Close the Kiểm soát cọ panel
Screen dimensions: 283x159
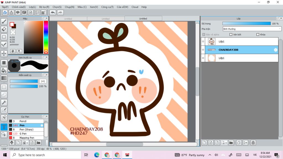[46, 75]
